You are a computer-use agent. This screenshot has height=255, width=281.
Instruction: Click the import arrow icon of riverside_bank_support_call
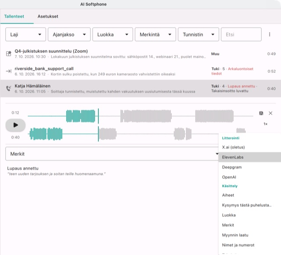pyautogui.click(x=8, y=71)
